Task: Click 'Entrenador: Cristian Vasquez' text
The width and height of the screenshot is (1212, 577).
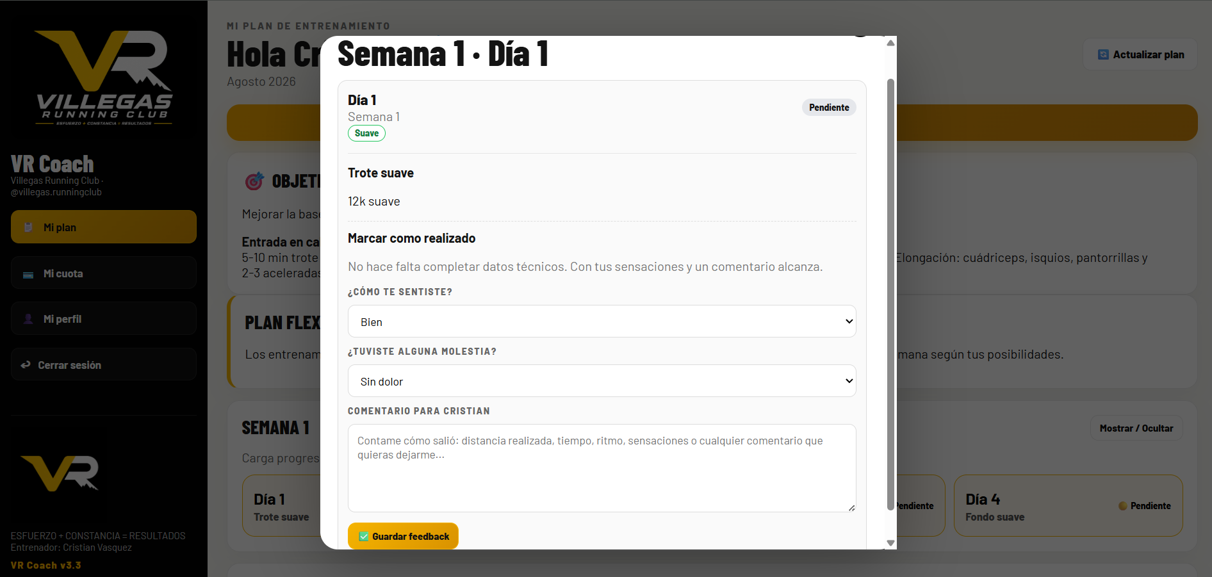Action: pos(71,548)
